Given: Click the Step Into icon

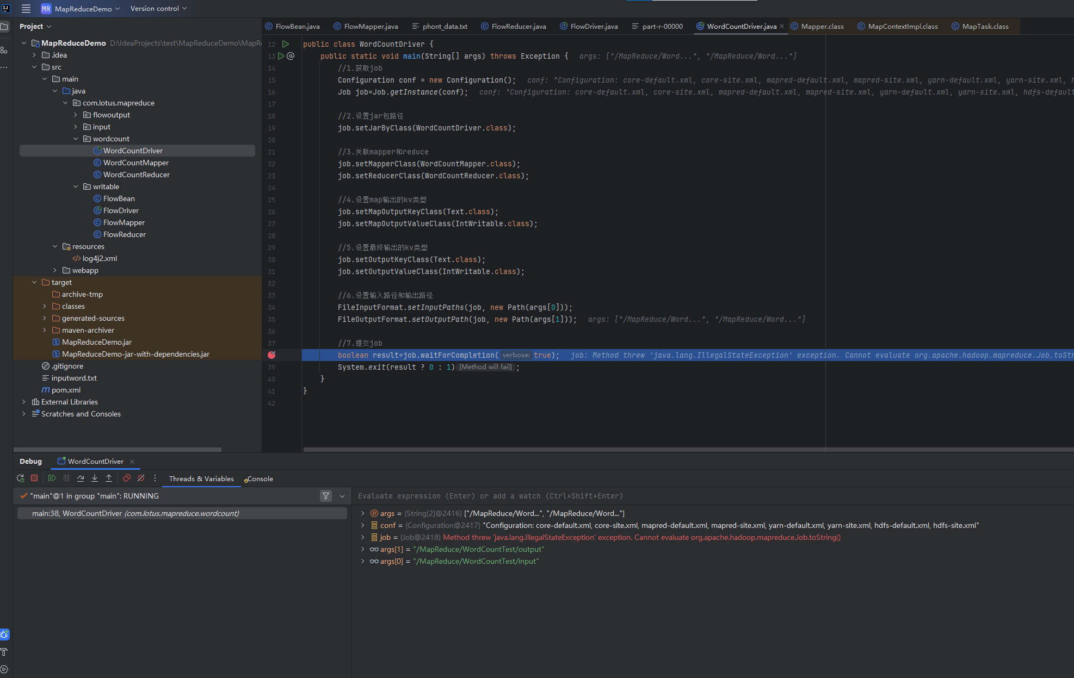Looking at the screenshot, I should (95, 478).
